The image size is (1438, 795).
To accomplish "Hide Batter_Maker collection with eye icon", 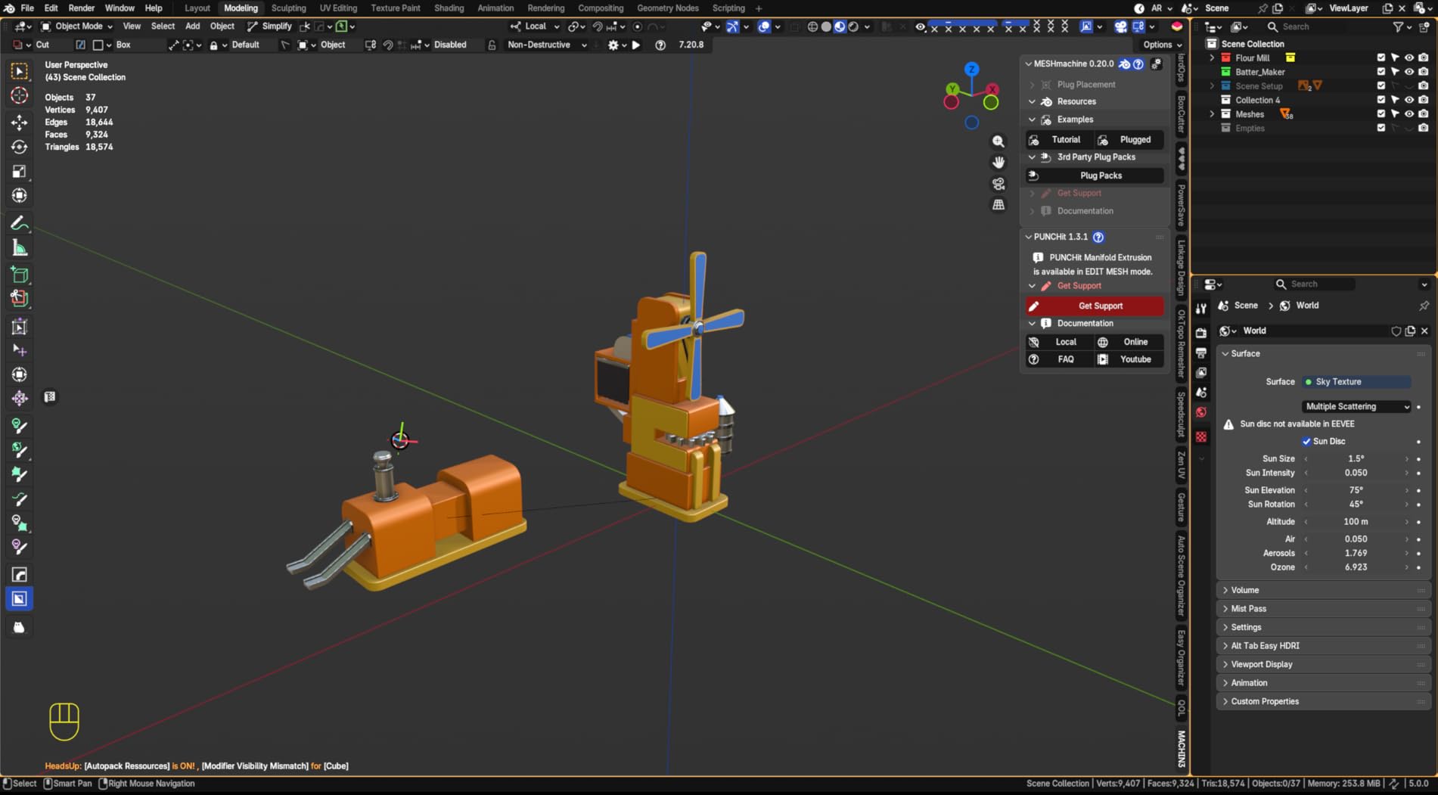I will (x=1409, y=72).
